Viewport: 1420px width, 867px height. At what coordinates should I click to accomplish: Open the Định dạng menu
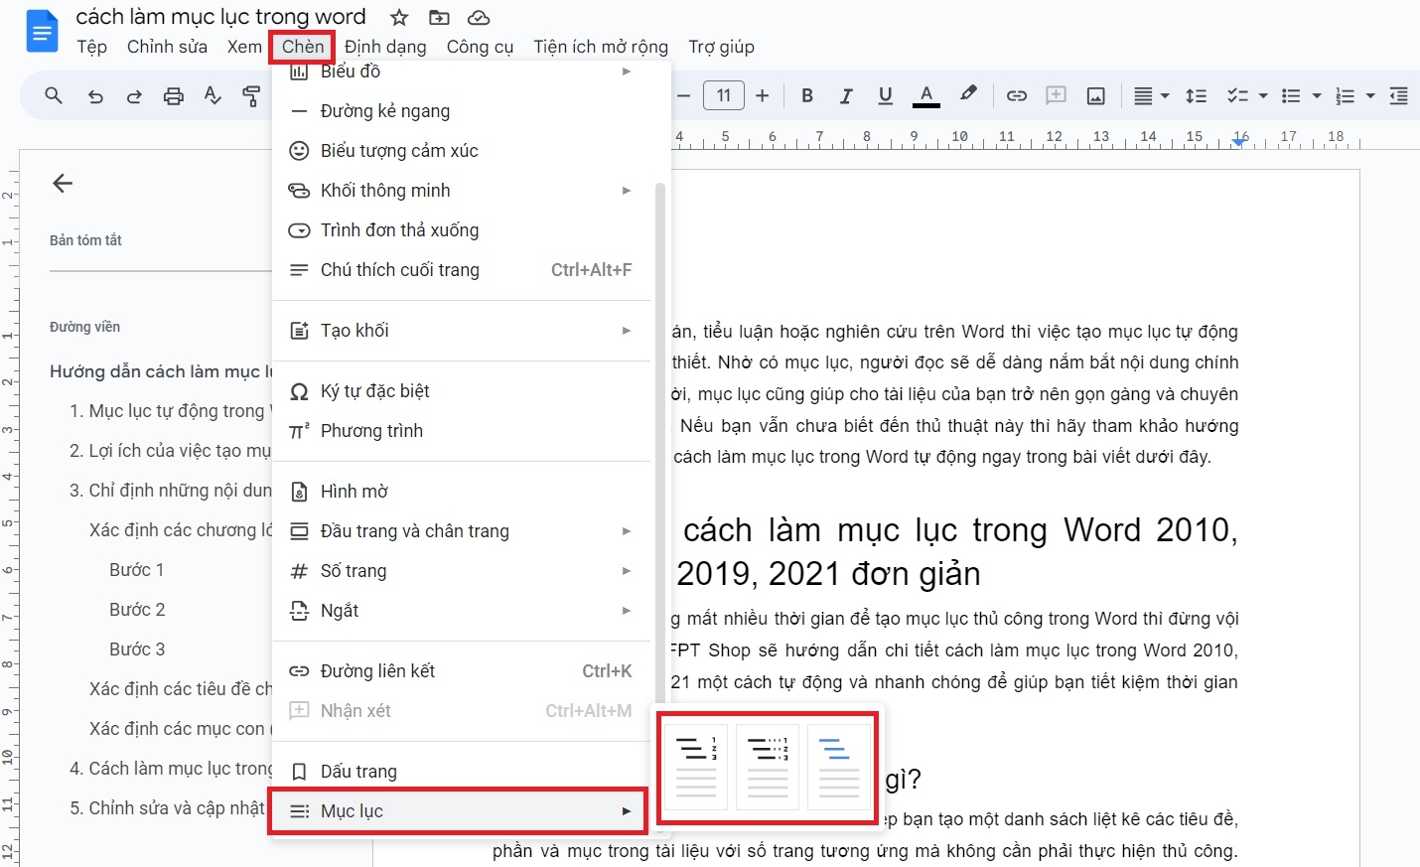tap(385, 47)
